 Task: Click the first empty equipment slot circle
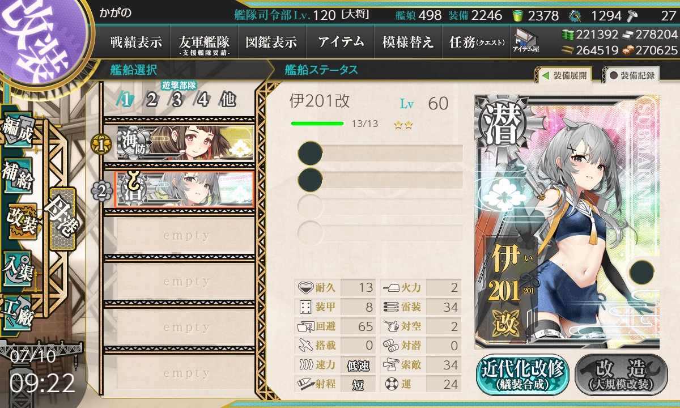pos(310,153)
